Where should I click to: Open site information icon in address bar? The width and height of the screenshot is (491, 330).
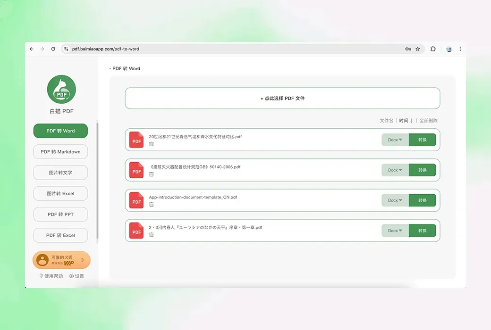click(66, 49)
